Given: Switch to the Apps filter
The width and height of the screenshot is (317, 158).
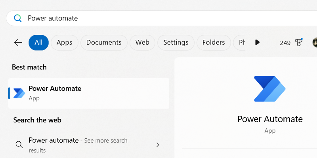Looking at the screenshot, I should coord(64,42).
